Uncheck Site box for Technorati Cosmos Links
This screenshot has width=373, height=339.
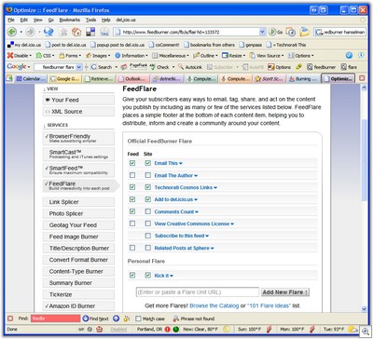(148, 187)
